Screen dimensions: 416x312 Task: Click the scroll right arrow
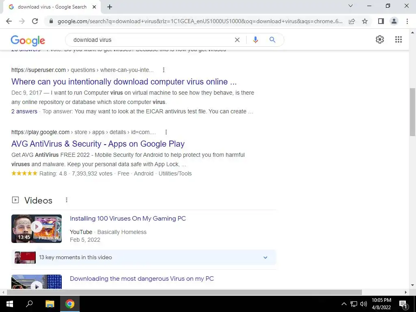(x=406, y=292)
